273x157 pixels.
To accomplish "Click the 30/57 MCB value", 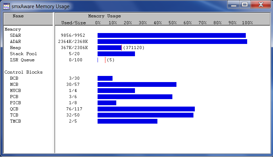I will (73, 84).
